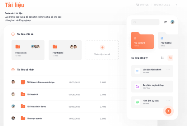Viewport: 187px width, 126px height.
Task: Click the plus icon beside Tài liệu chia sẻ
Action: [13, 34]
